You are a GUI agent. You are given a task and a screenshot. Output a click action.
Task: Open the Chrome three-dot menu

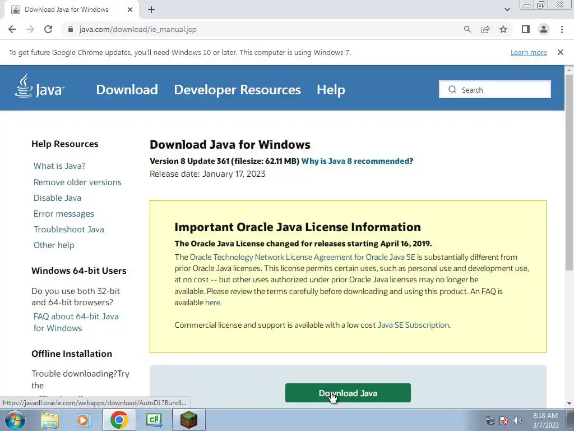562,29
